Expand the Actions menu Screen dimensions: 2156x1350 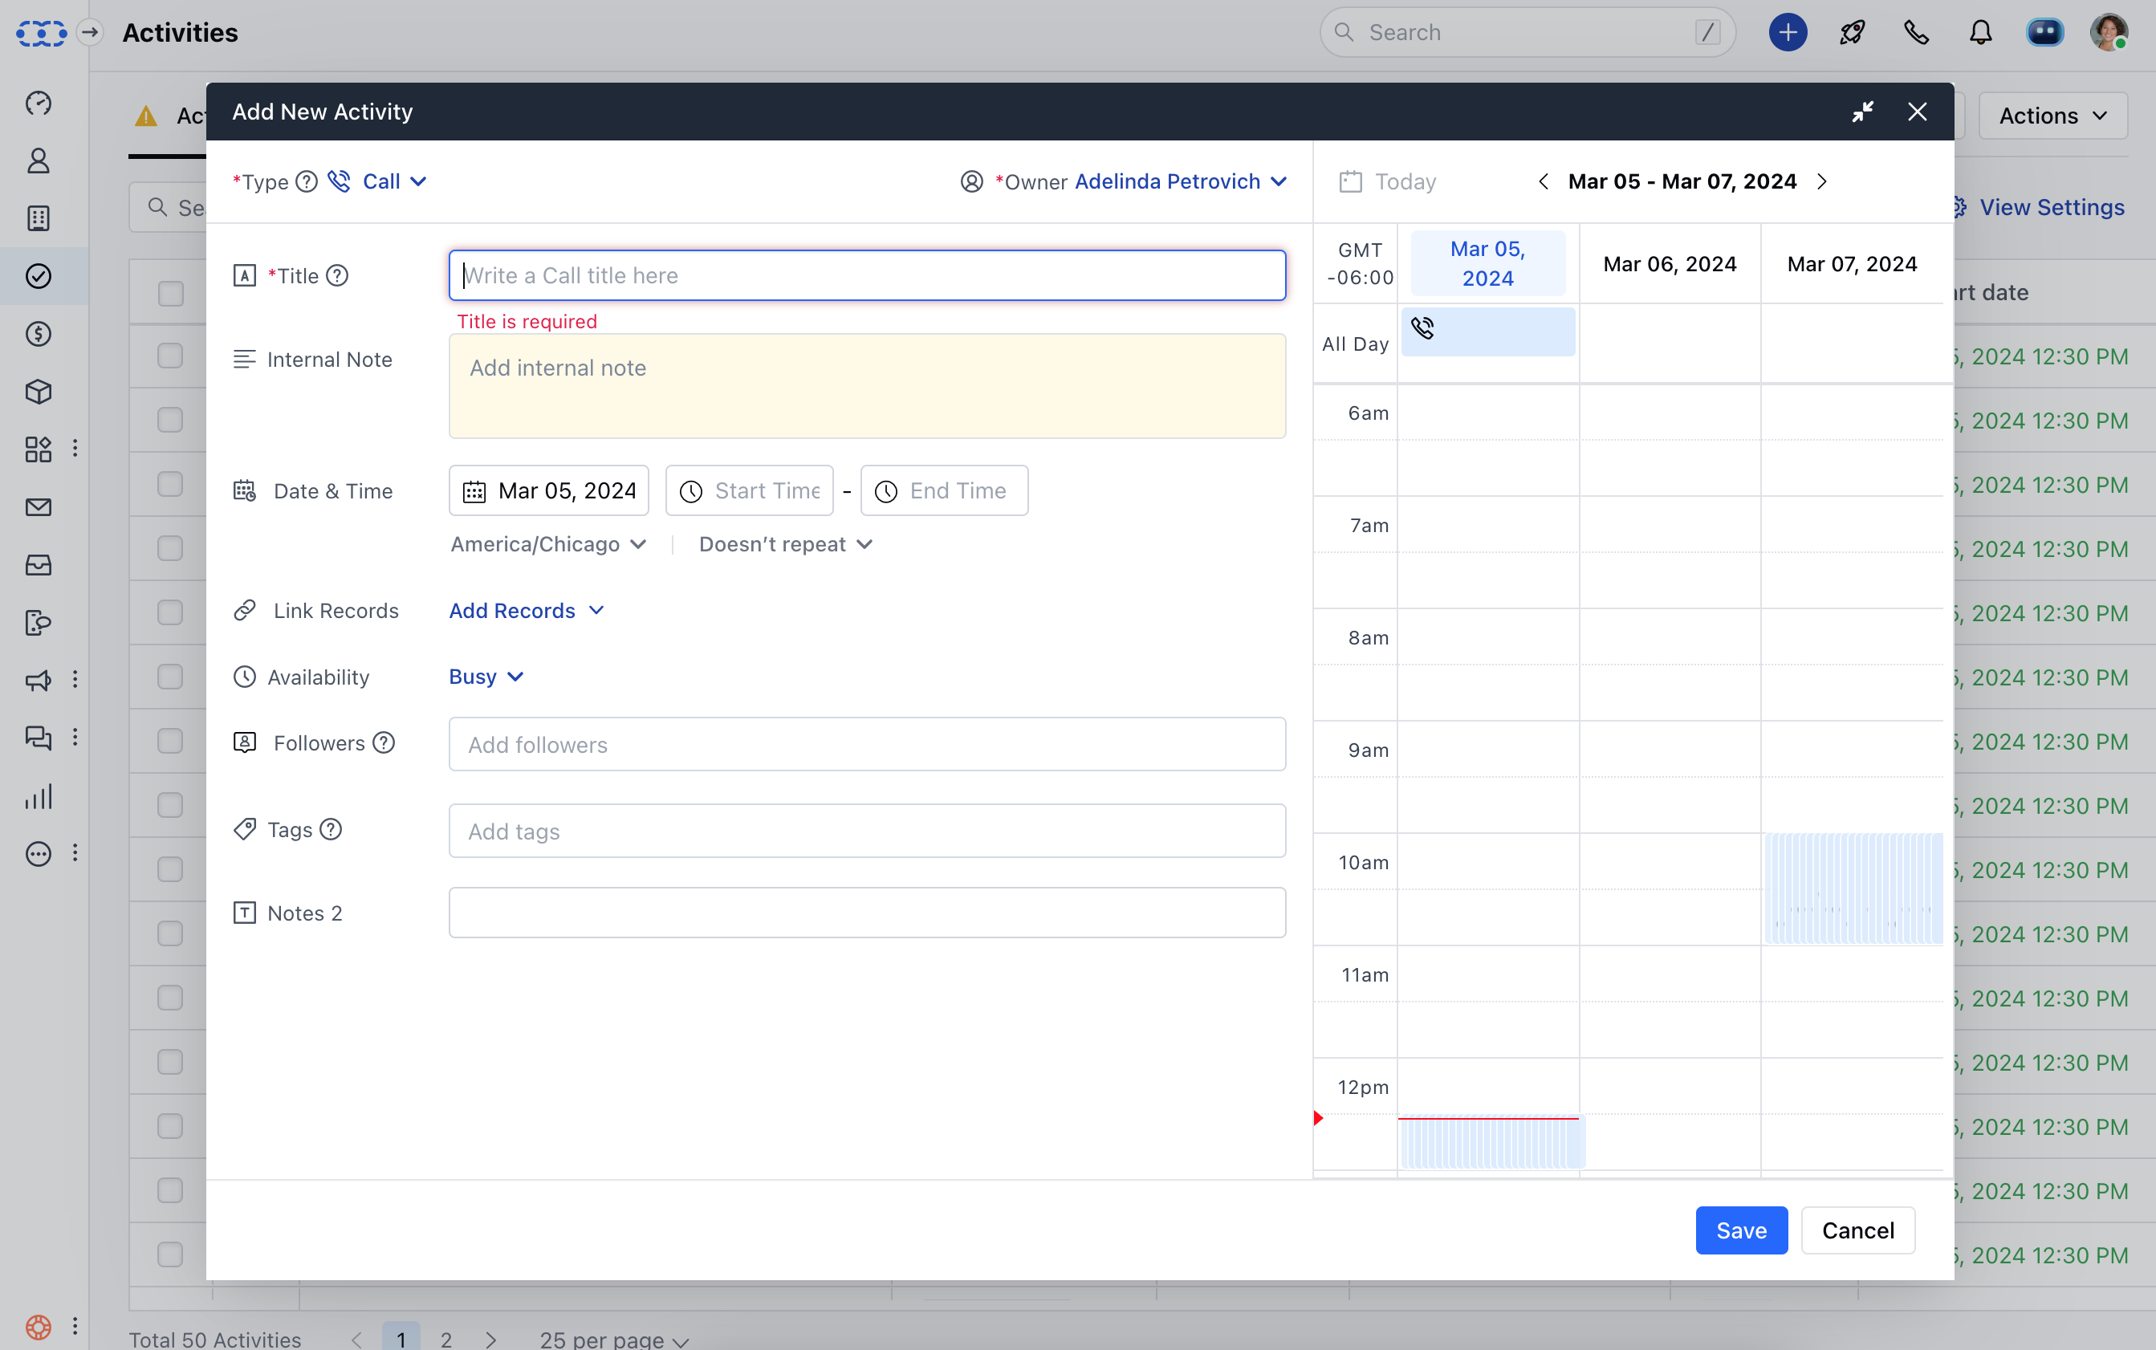point(2051,114)
